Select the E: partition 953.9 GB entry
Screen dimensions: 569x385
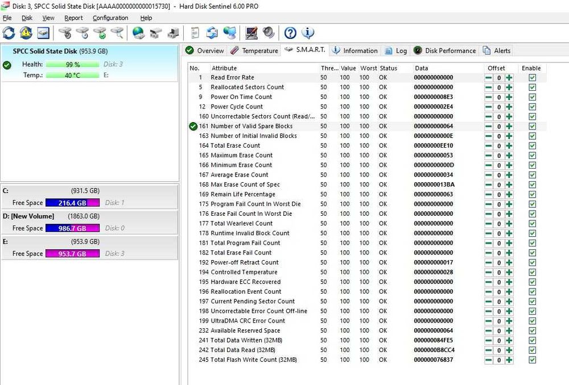coord(89,248)
